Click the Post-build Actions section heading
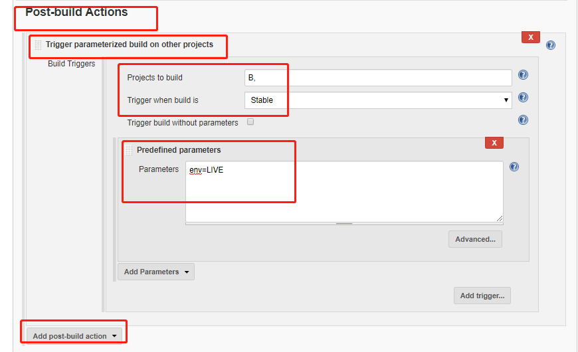The height and width of the screenshot is (352, 578). coord(76,12)
